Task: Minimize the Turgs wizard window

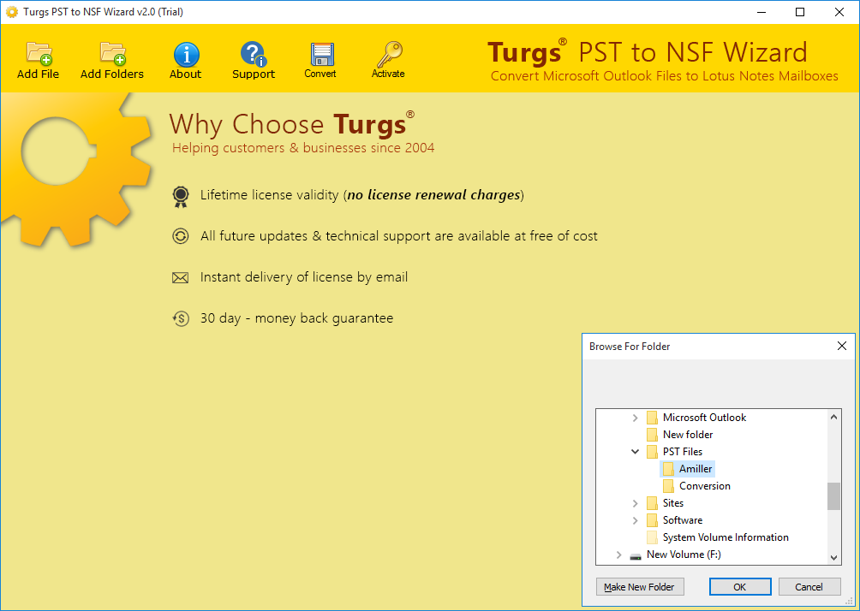Action: [x=761, y=12]
